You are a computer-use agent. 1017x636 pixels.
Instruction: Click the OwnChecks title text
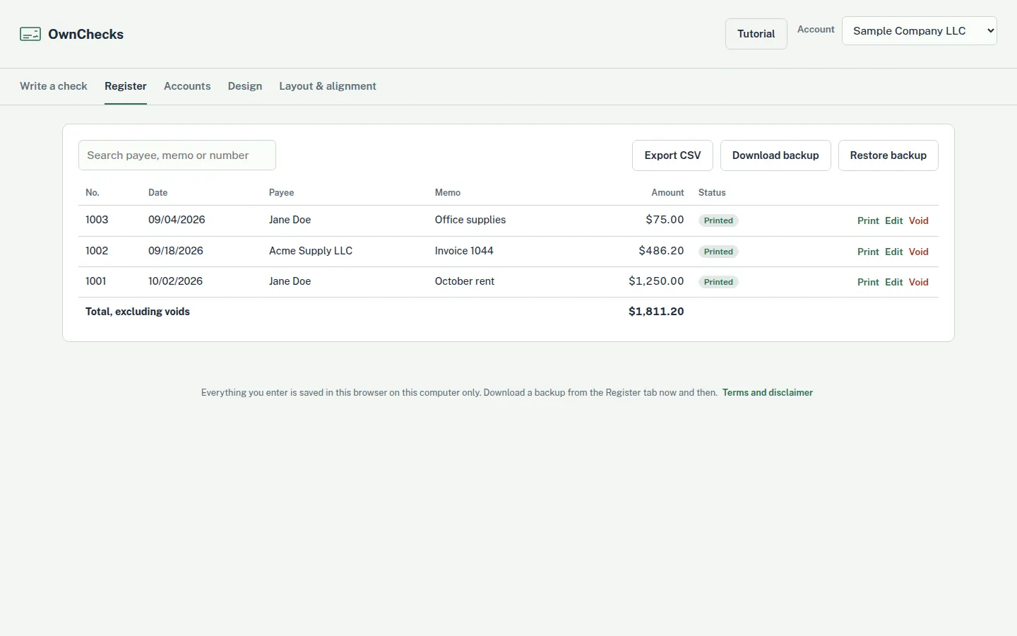[x=85, y=34]
